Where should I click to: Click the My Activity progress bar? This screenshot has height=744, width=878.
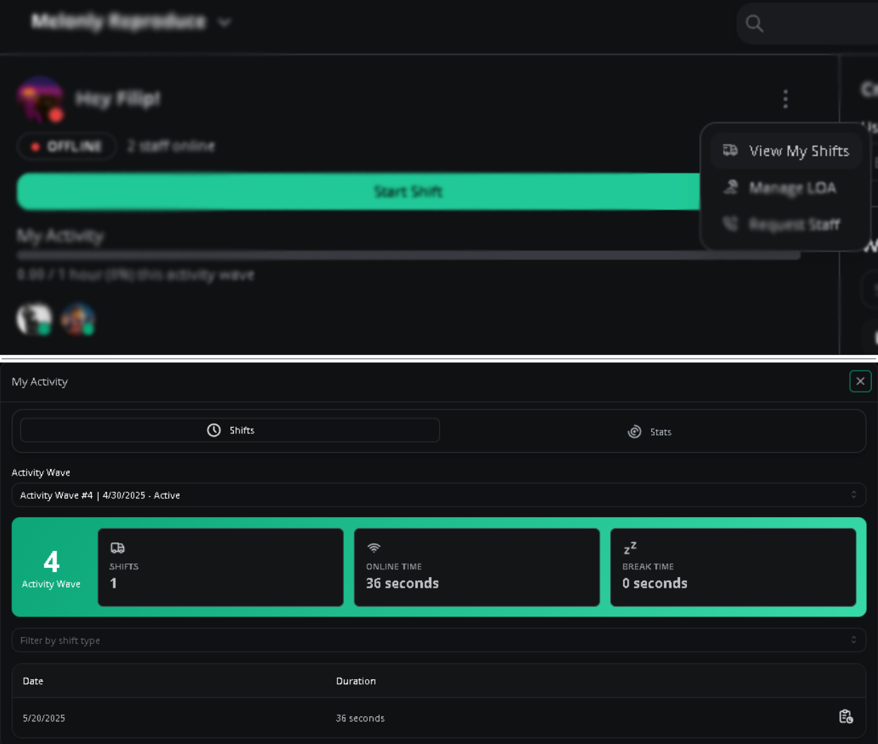click(409, 255)
